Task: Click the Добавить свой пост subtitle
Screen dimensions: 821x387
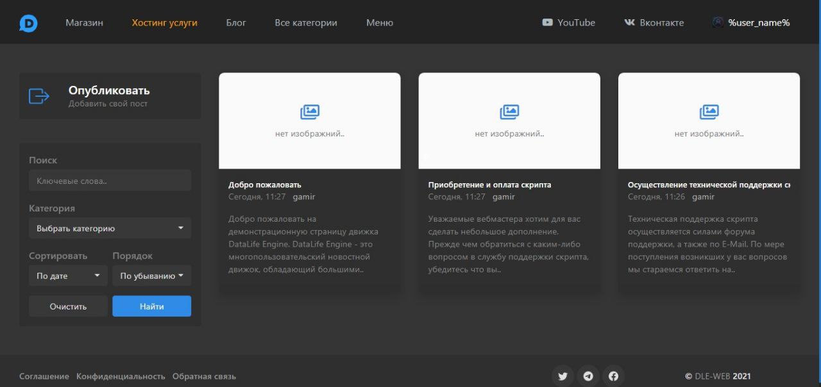Action: point(108,104)
